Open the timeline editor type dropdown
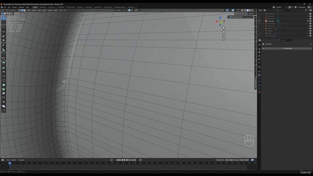Image resolution: width=313 pixels, height=176 pixels. (x=3, y=160)
